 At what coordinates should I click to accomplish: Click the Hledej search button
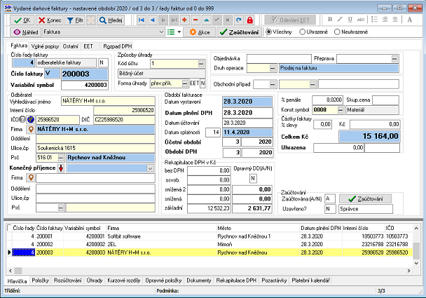[111, 20]
